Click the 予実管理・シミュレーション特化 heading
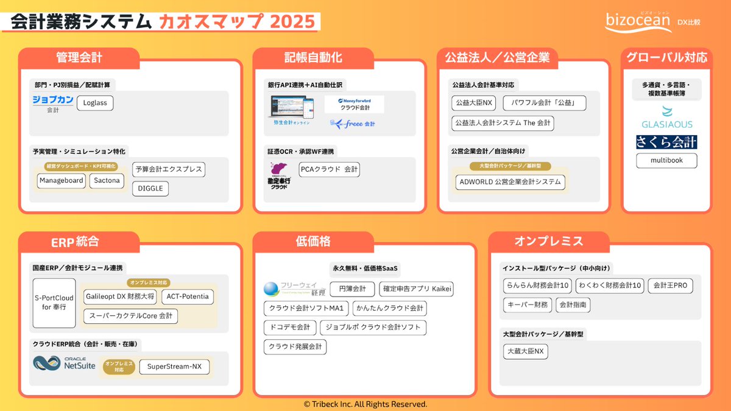 tap(80, 151)
